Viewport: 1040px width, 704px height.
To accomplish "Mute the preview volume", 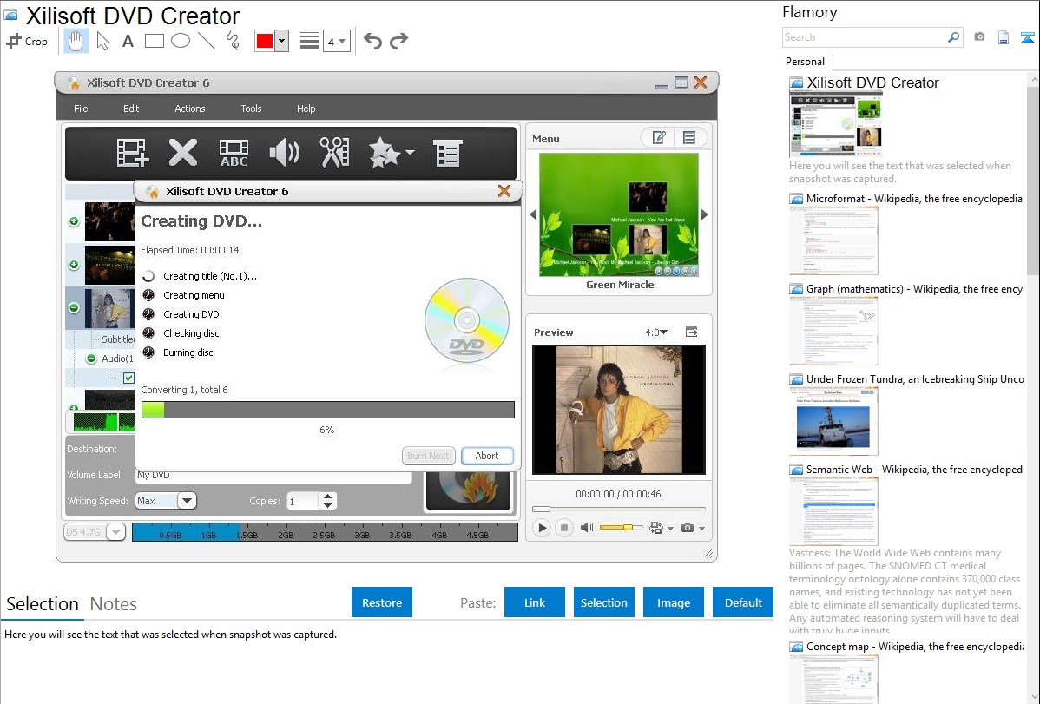I will point(586,528).
